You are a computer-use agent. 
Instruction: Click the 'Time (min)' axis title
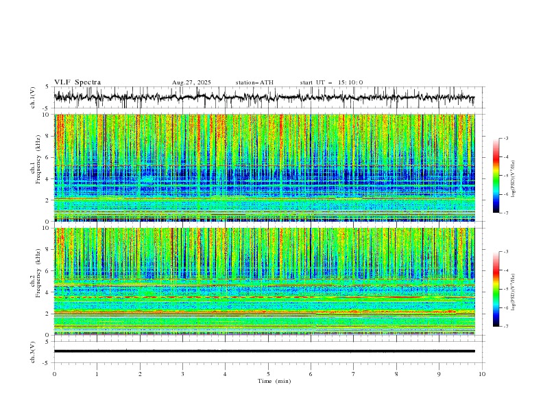(x=274, y=381)
